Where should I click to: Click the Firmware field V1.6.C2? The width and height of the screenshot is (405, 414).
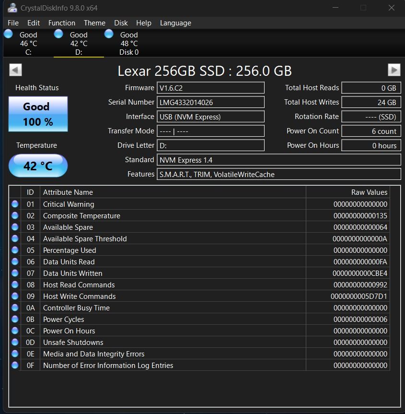pos(210,88)
